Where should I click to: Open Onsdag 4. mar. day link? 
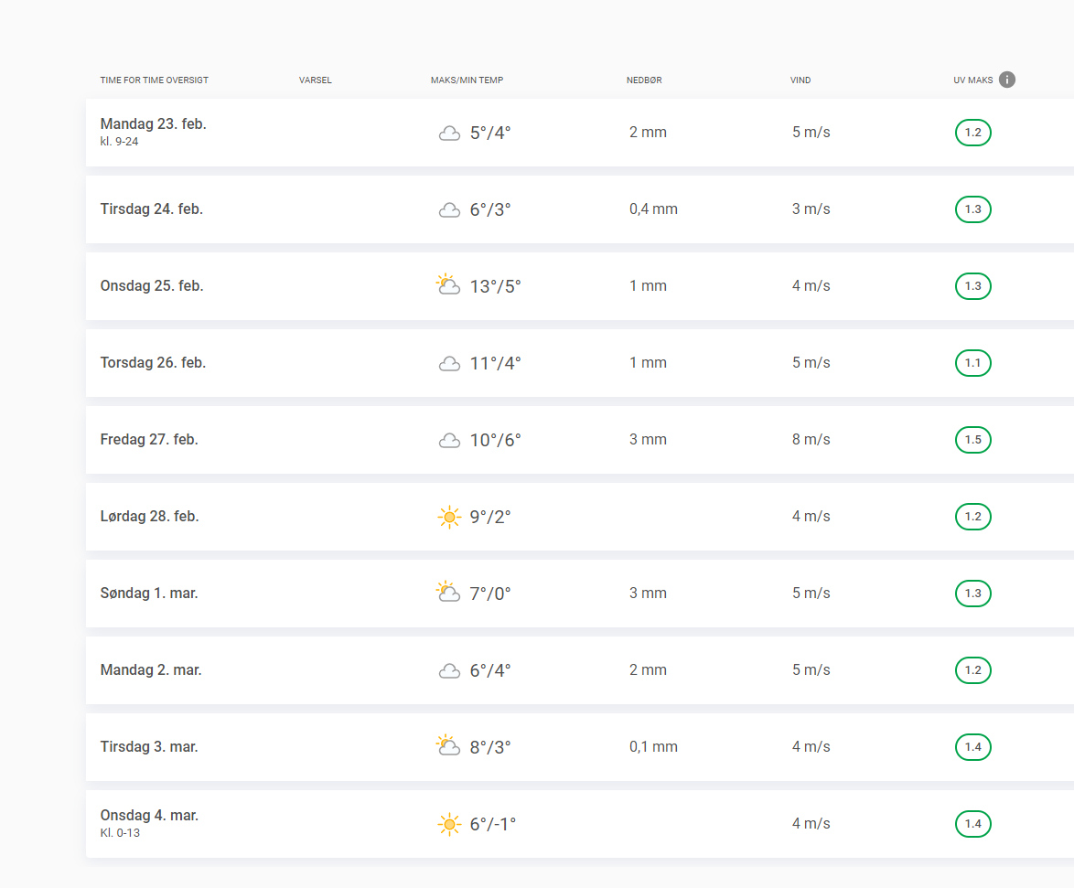tap(149, 816)
